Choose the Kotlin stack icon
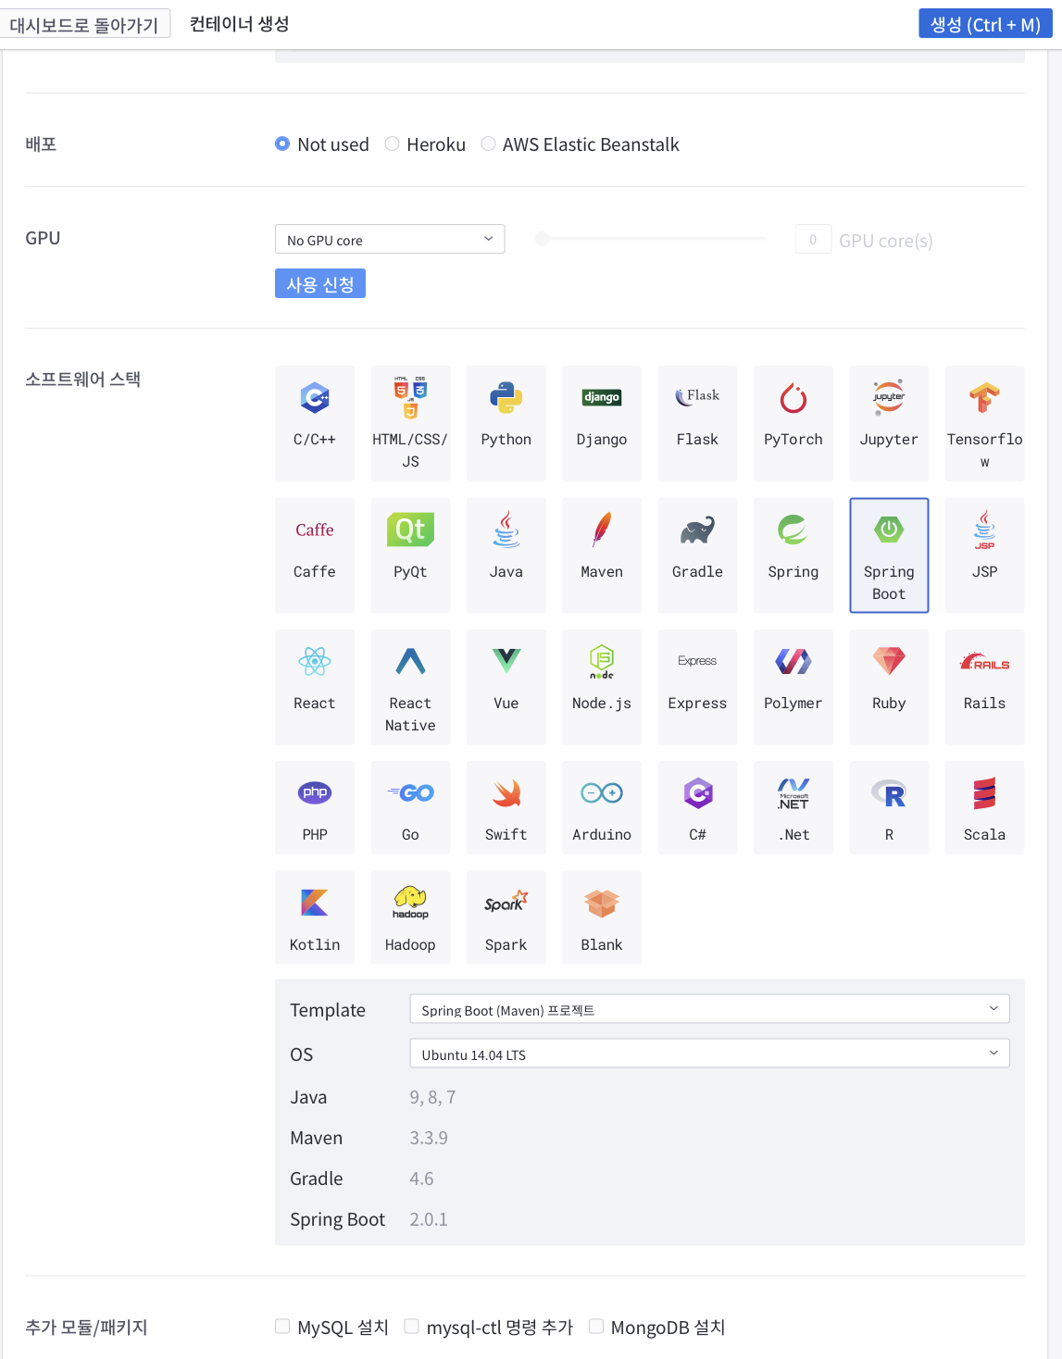 click(315, 902)
